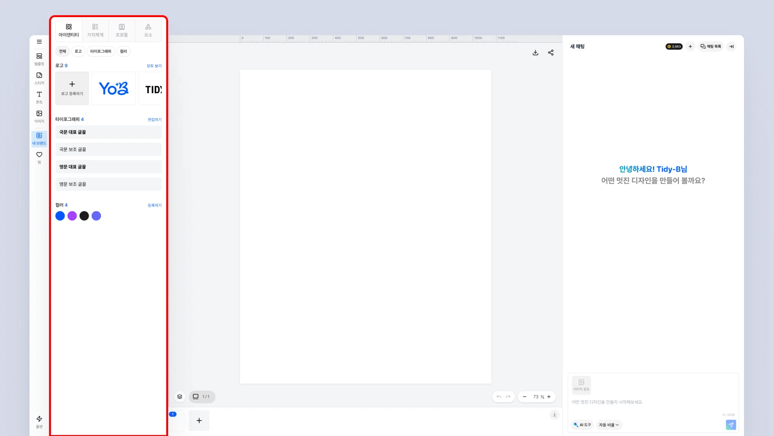The image size is (774, 436).
Task: Click the 73 % zoom value
Action: tap(539, 397)
